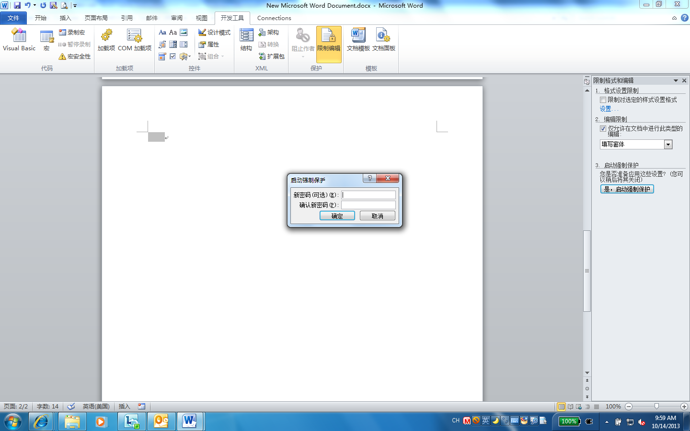
Task: Cancel the 启动强制保护 dialog with 取消
Action: (x=378, y=216)
